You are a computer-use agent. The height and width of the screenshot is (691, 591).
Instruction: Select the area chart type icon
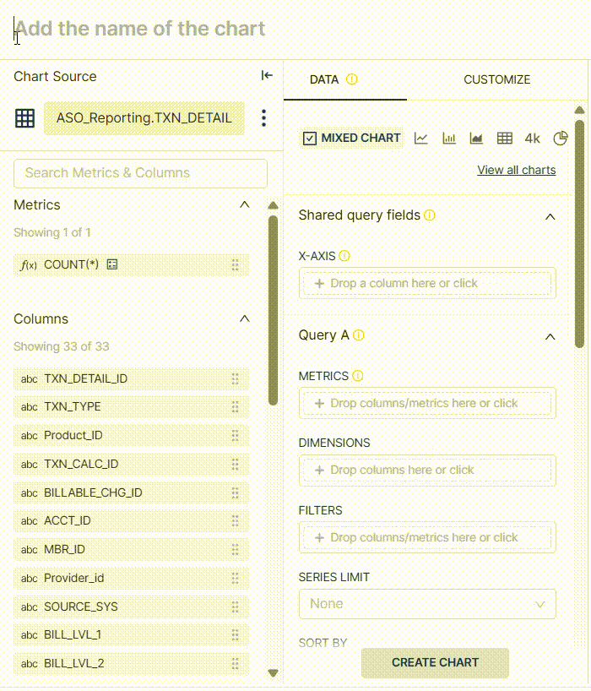[x=476, y=139]
